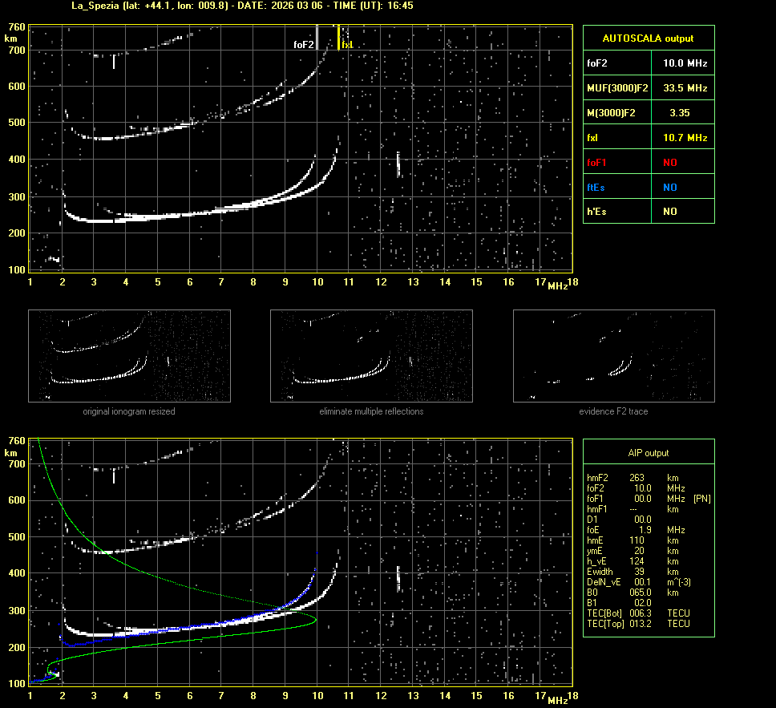Click the green profile peak in bottom ionogram

point(315,619)
